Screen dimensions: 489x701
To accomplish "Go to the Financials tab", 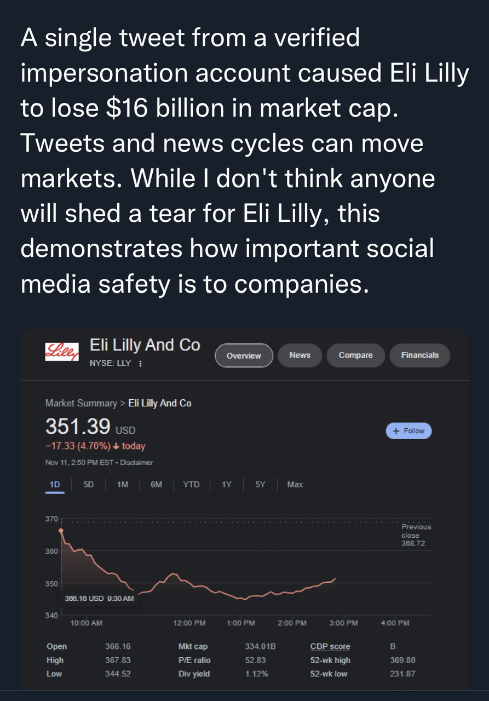I will pyautogui.click(x=419, y=355).
